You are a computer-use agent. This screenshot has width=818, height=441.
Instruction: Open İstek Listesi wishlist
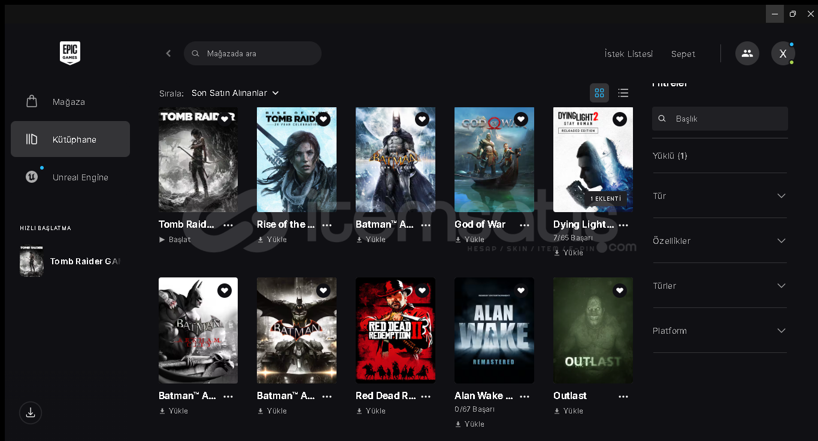click(x=629, y=54)
